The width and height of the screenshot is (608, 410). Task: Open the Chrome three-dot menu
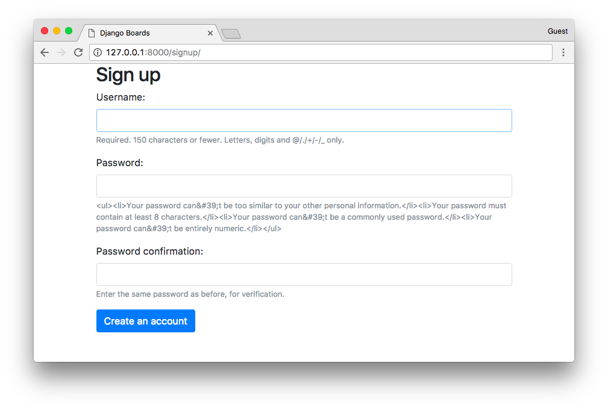click(x=563, y=52)
